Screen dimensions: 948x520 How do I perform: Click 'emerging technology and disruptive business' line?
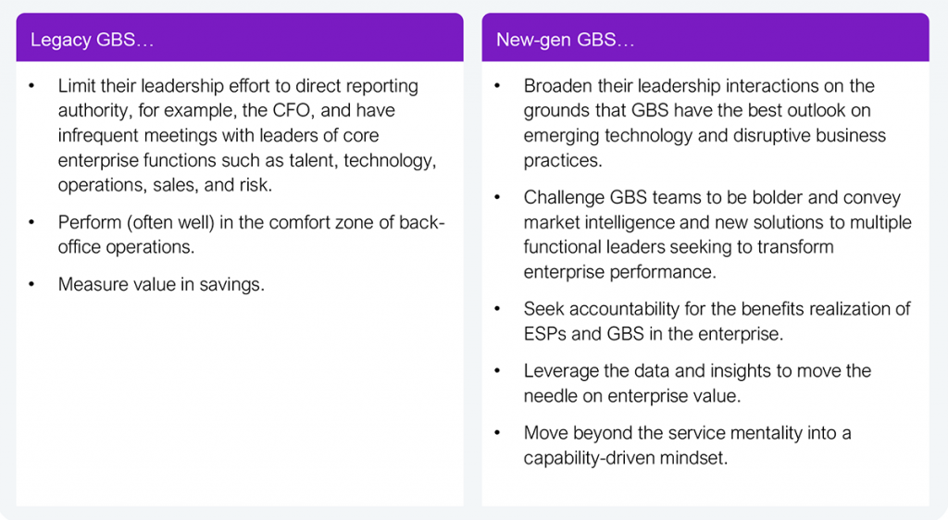[705, 135]
